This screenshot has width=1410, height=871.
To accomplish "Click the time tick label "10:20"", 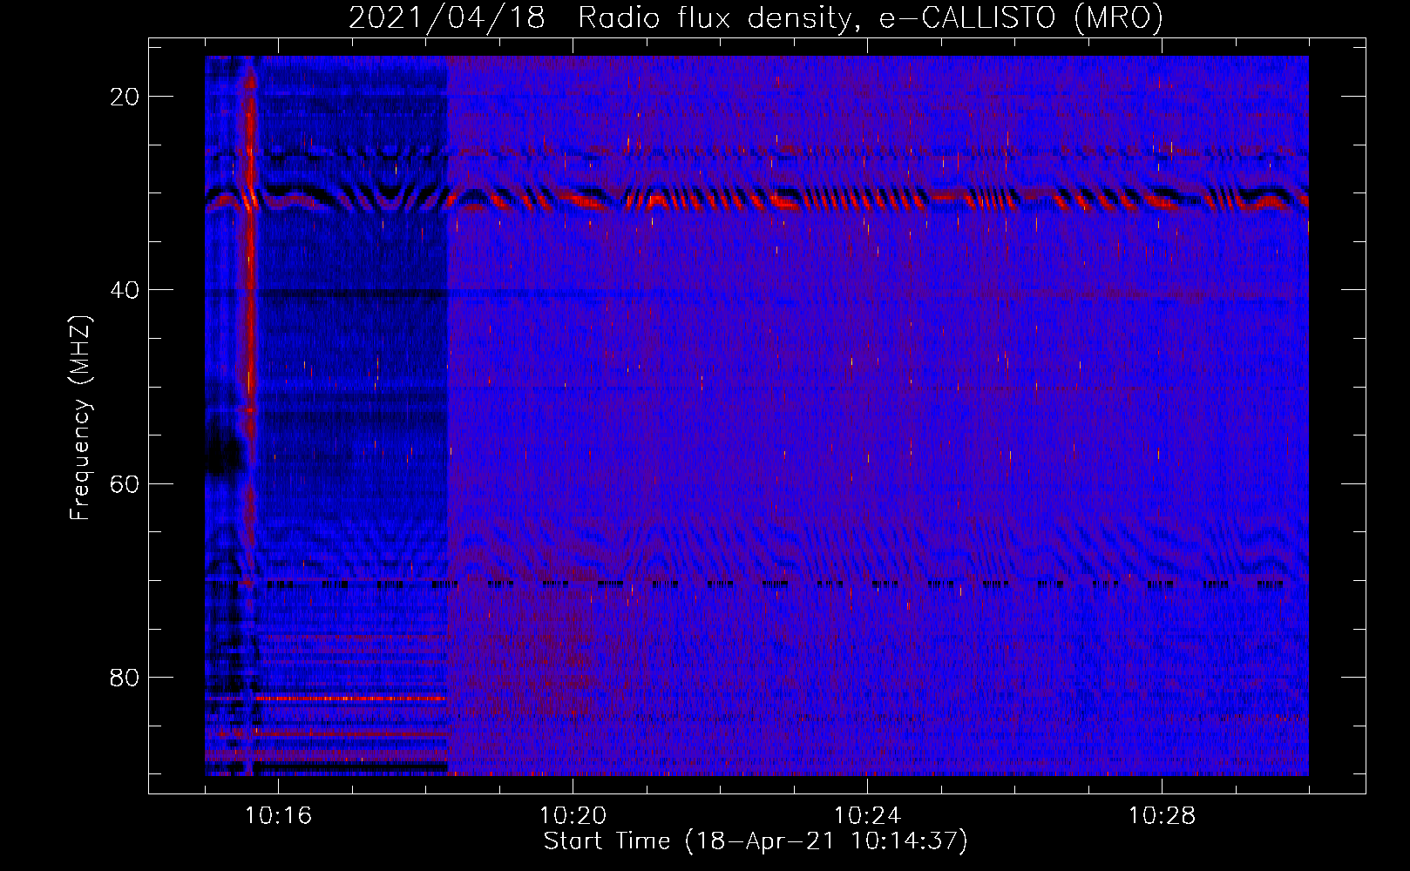I will (x=573, y=815).
